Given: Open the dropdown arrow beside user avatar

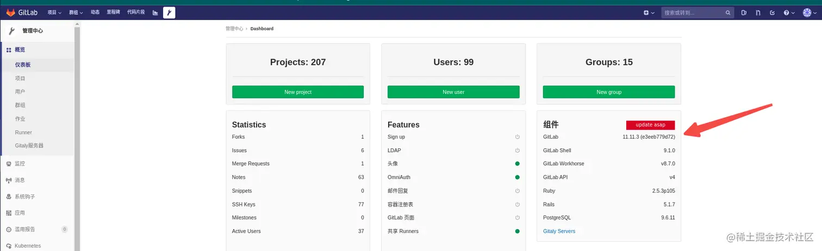Looking at the screenshot, I should click(x=814, y=12).
